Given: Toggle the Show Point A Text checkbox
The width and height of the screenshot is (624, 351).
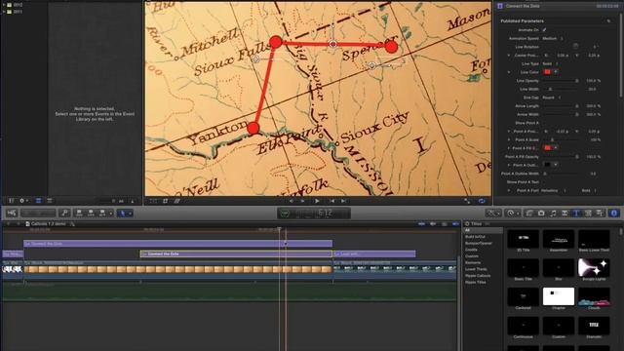Looking at the screenshot, I should [544, 182].
